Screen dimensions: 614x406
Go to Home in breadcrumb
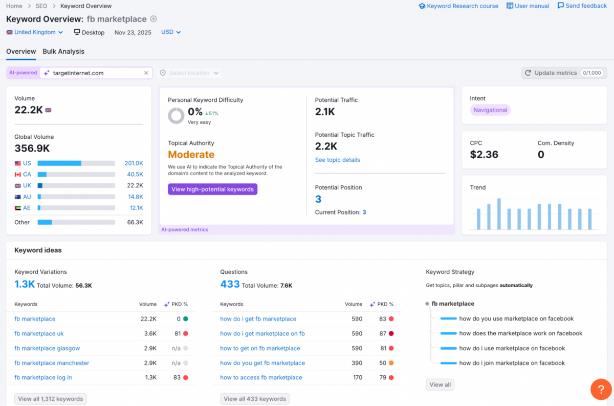click(14, 6)
